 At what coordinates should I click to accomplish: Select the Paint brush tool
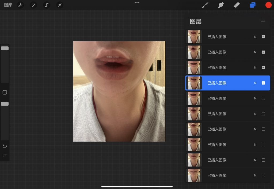[x=205, y=5]
